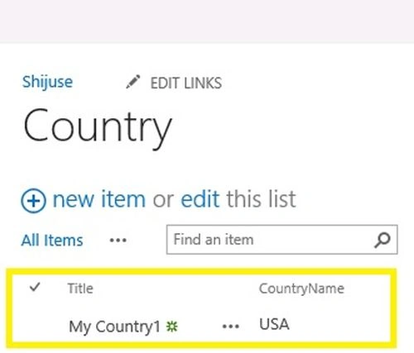Image resolution: width=414 pixels, height=353 pixels.
Task: Open the My Country1 list item
Action: [x=114, y=327]
